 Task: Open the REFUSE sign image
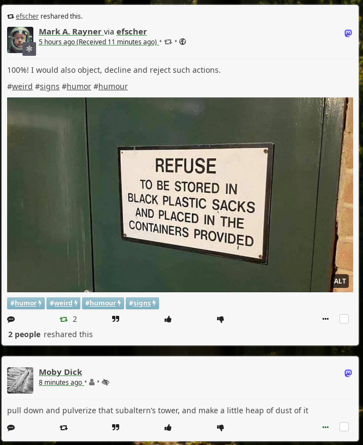tap(180, 195)
